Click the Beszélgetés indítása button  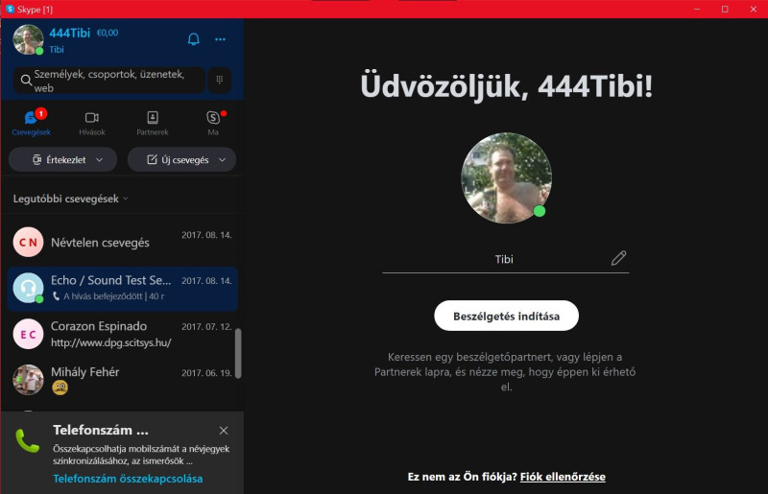point(507,316)
